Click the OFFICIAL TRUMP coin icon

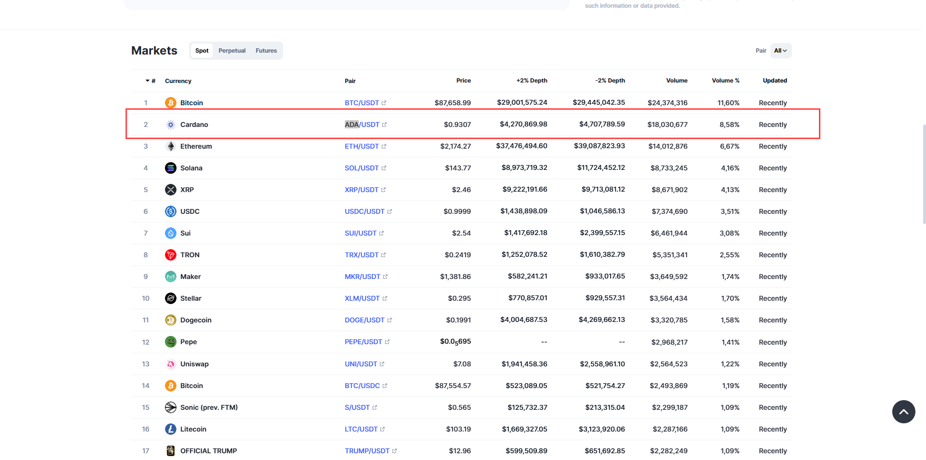pyautogui.click(x=171, y=451)
